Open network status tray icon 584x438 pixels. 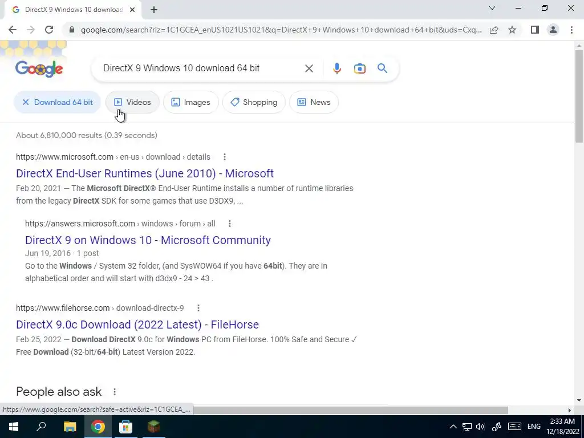click(467, 427)
